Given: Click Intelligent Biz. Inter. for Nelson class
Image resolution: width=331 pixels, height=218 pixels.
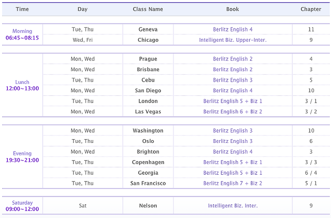Looking at the screenshot, I should (233, 206).
